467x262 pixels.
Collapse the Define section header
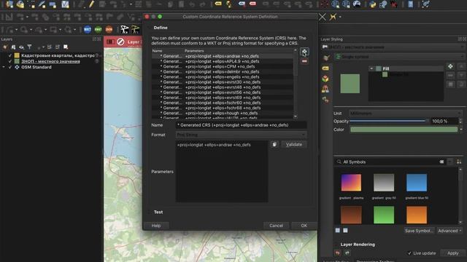[x=149, y=28]
